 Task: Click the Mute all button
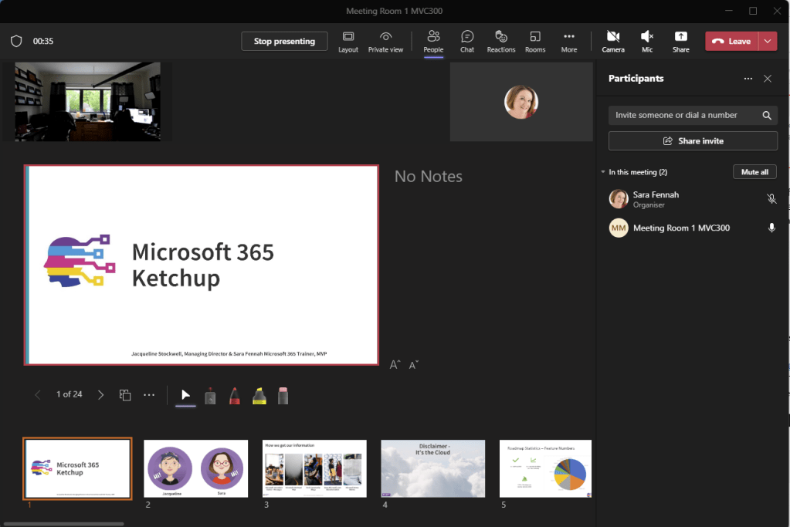pos(754,172)
